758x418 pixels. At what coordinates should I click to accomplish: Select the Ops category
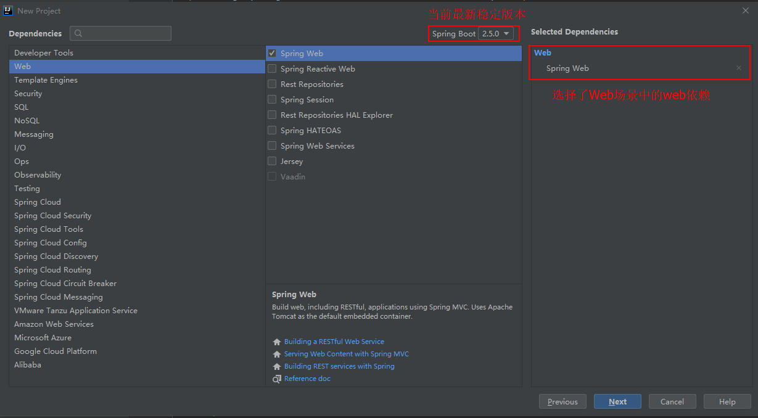pos(137,162)
